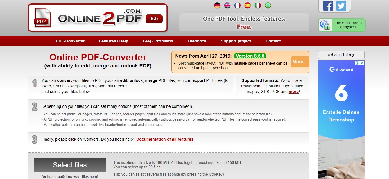Image resolution: width=389 pixels, height=179 pixels.
Task: Click the 'Advertising' label box
Action: [341, 55]
